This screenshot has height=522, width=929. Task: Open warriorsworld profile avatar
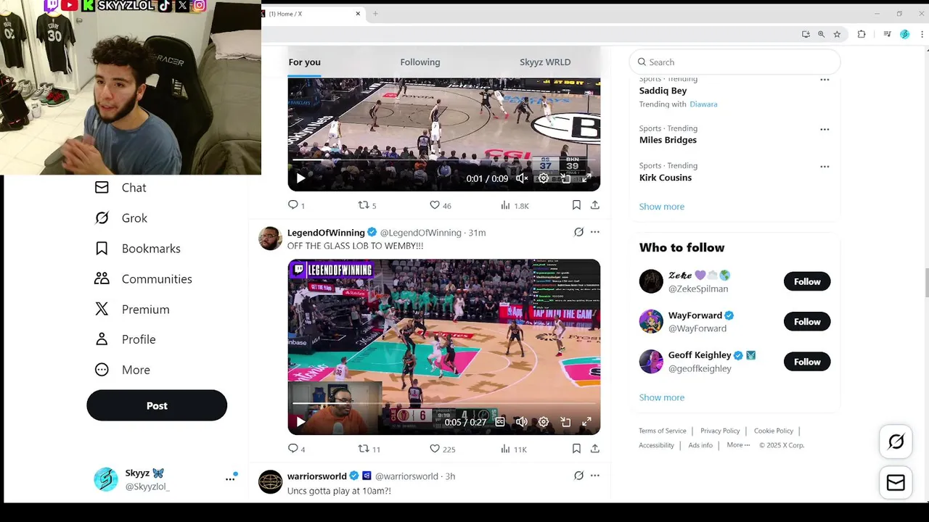pyautogui.click(x=270, y=482)
